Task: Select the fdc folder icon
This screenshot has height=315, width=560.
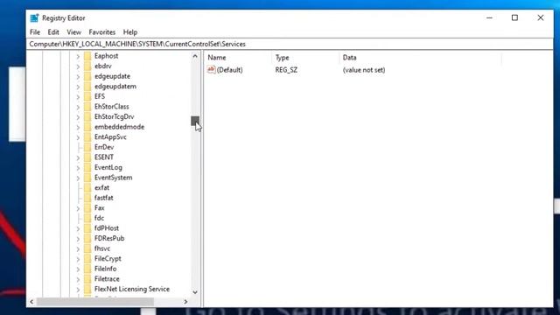Action: coord(87,218)
